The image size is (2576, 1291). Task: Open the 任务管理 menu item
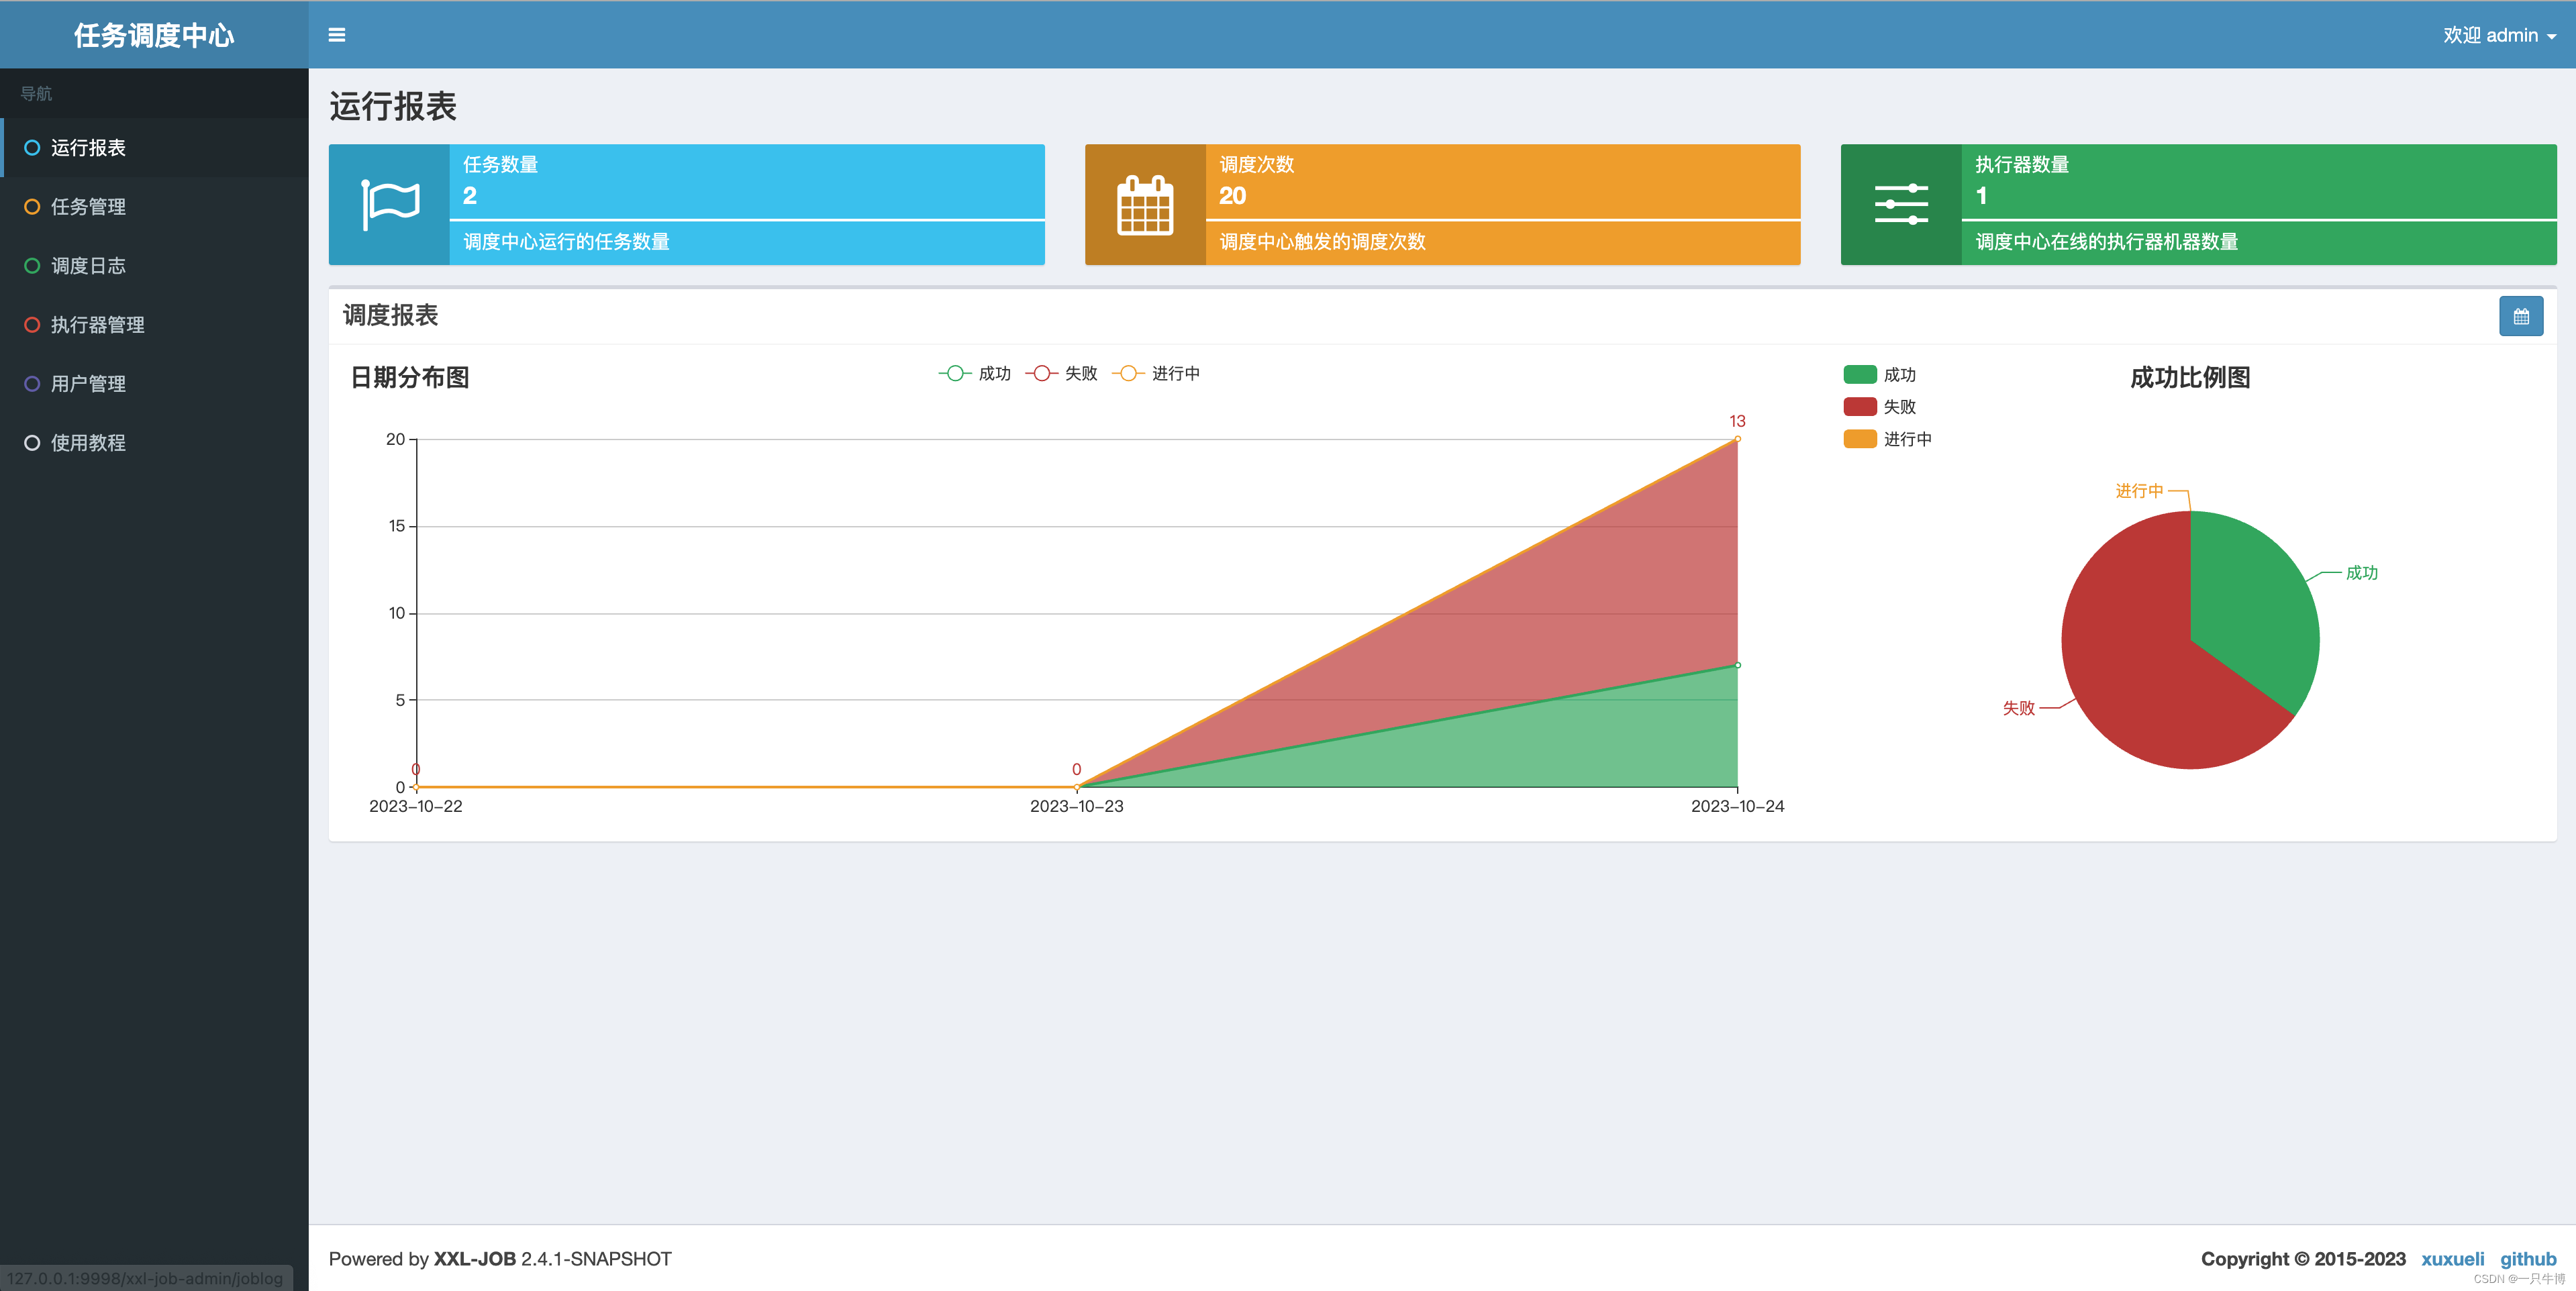[88, 207]
